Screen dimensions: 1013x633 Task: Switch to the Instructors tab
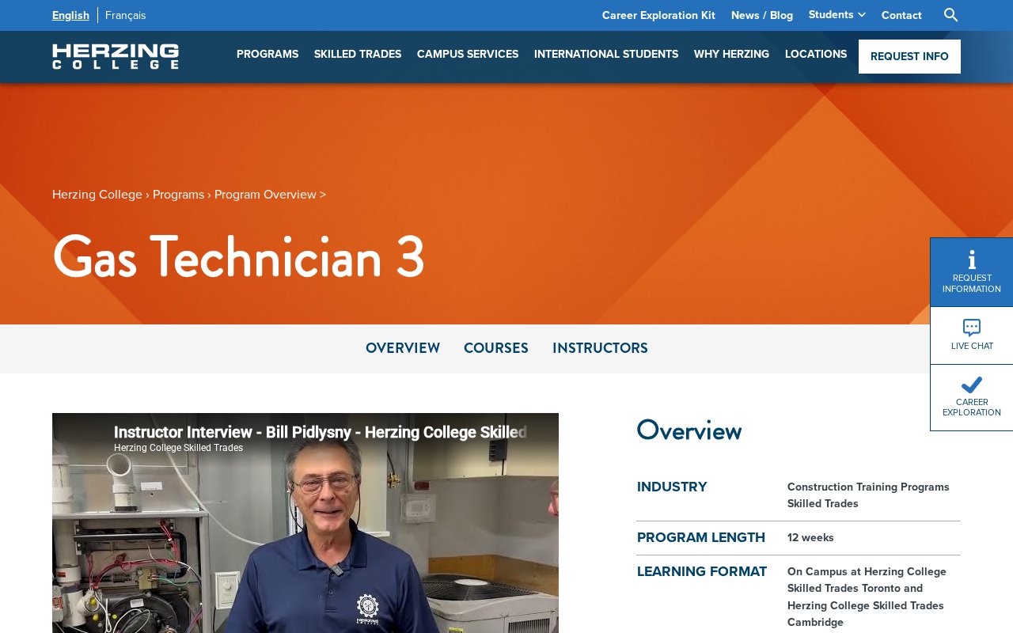pyautogui.click(x=600, y=348)
